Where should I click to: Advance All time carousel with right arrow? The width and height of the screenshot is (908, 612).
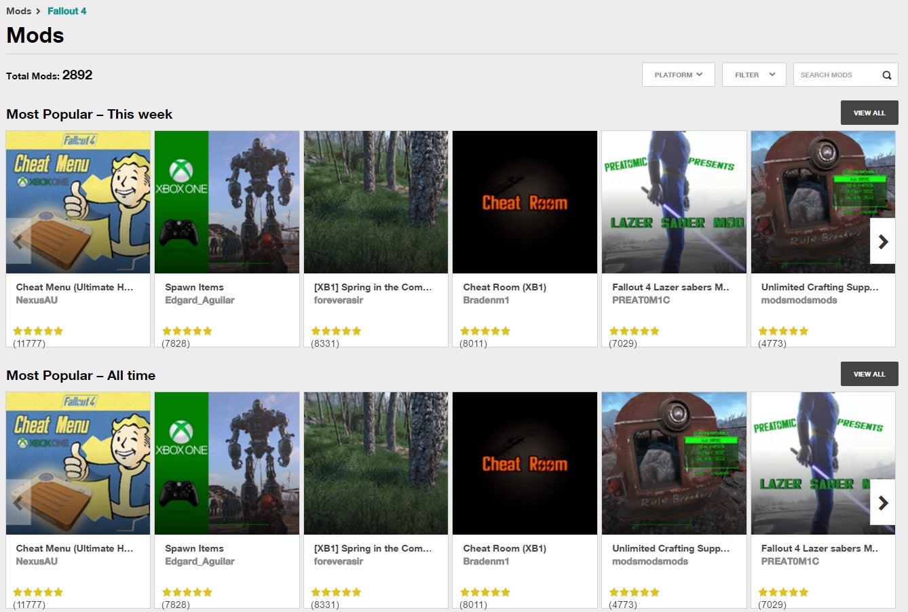tap(883, 502)
